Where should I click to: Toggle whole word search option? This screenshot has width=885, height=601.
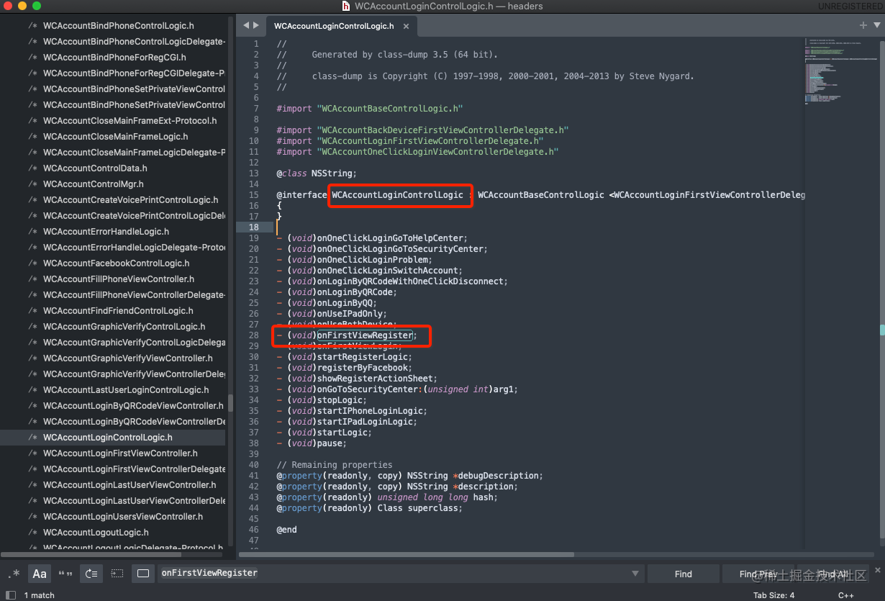65,574
